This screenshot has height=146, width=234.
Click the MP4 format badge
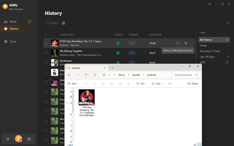click(x=132, y=43)
